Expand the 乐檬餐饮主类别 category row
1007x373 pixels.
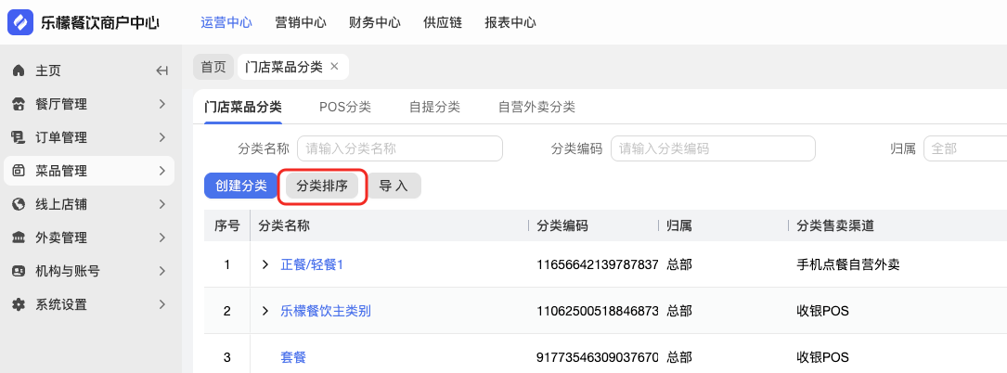coord(265,311)
